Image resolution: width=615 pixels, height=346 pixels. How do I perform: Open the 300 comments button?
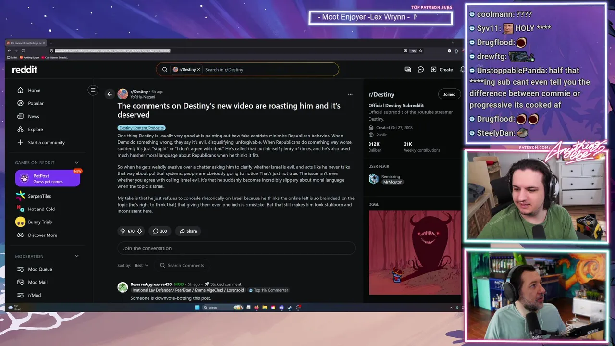click(x=160, y=231)
